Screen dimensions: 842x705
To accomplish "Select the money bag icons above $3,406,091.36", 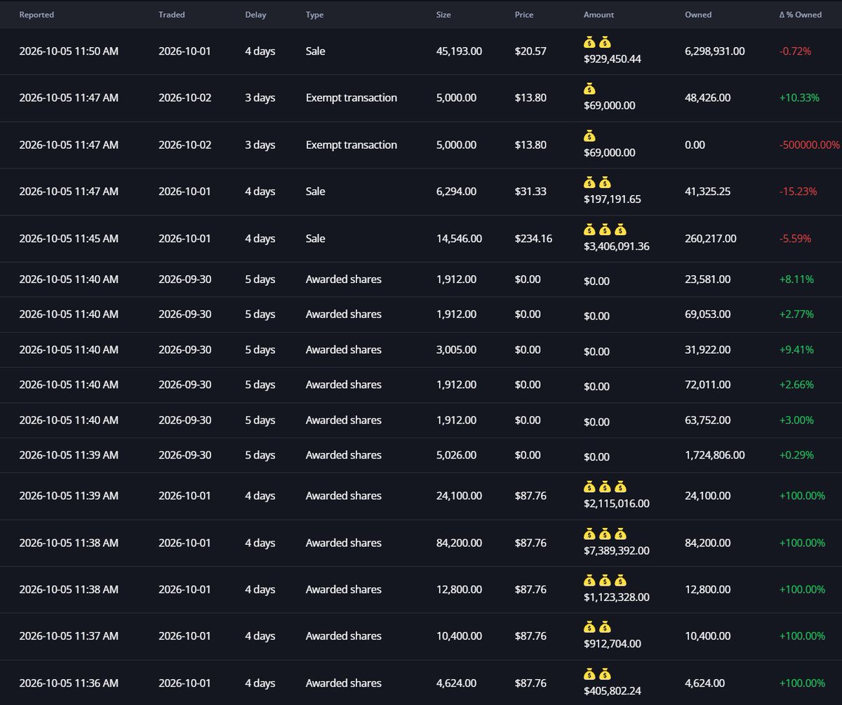I will click(605, 230).
